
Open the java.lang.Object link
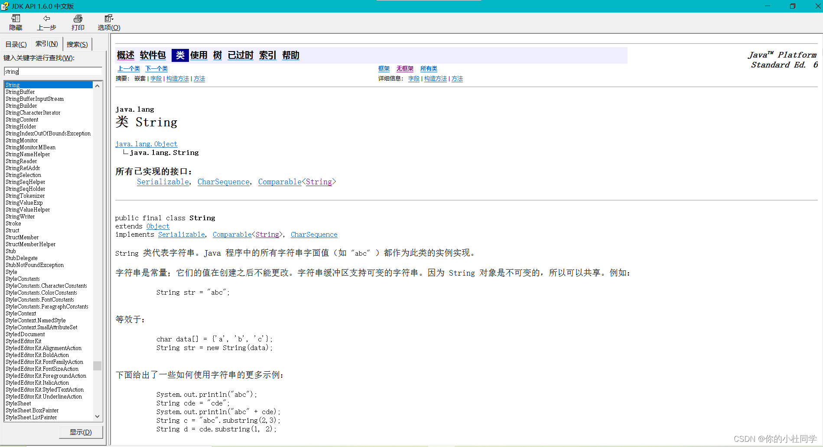(x=146, y=144)
